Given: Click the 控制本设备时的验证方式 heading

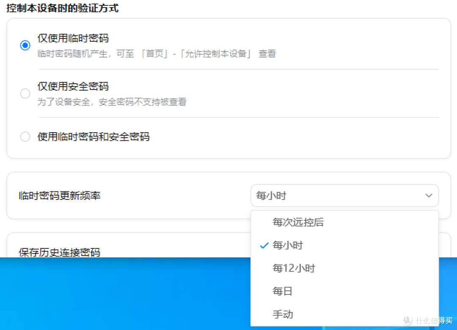Looking at the screenshot, I should [x=63, y=8].
